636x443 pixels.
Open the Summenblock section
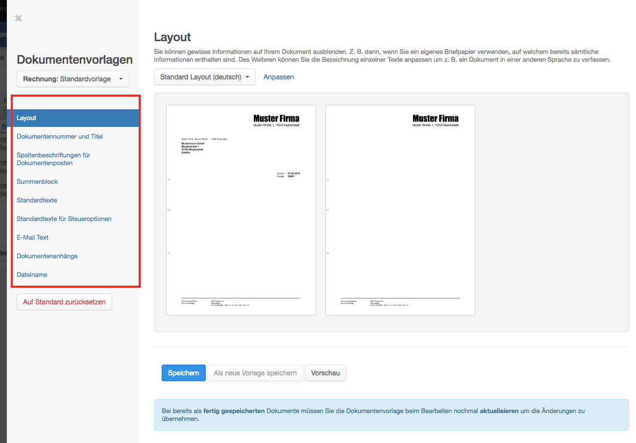(x=37, y=182)
